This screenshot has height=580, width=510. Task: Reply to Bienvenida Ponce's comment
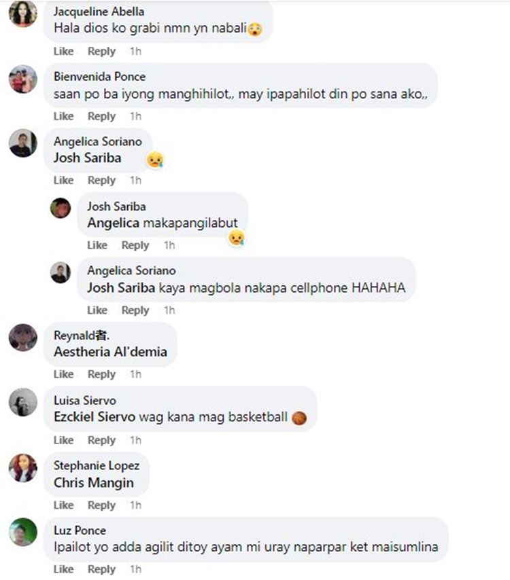pos(101,116)
